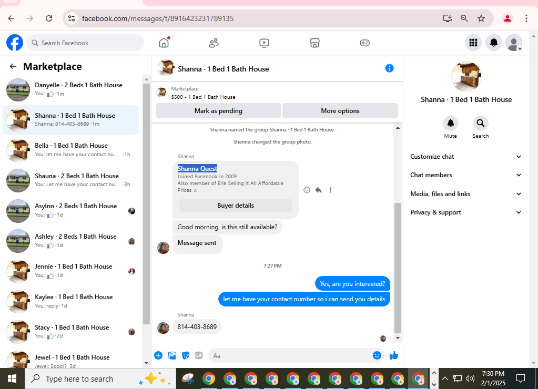Open Buyer details for Shanna Quest

click(x=236, y=206)
